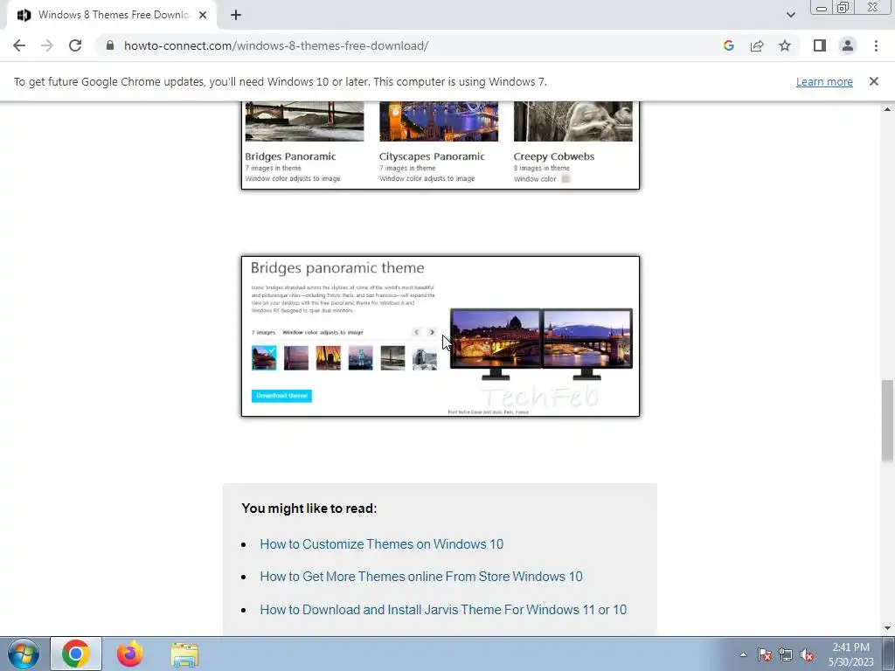895x671 pixels.
Task: Click the page scrollbar thumb
Action: [887, 420]
